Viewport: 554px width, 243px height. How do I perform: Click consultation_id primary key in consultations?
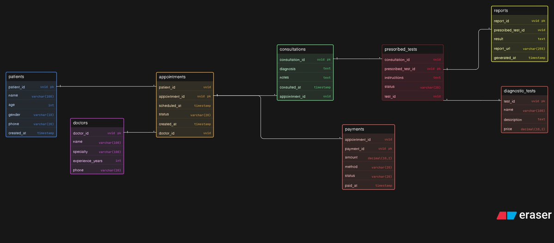[305, 59]
